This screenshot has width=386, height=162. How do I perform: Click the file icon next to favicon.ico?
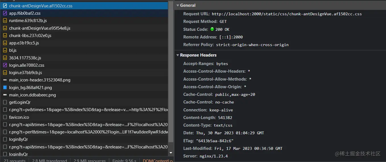coord(5,117)
